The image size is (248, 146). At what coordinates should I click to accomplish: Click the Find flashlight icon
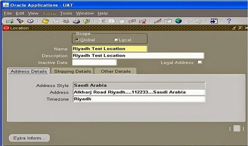coord(20,21)
